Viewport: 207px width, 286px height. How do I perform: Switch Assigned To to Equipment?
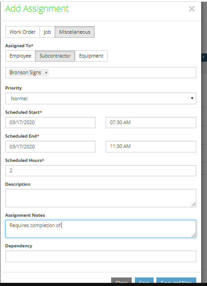91,56
